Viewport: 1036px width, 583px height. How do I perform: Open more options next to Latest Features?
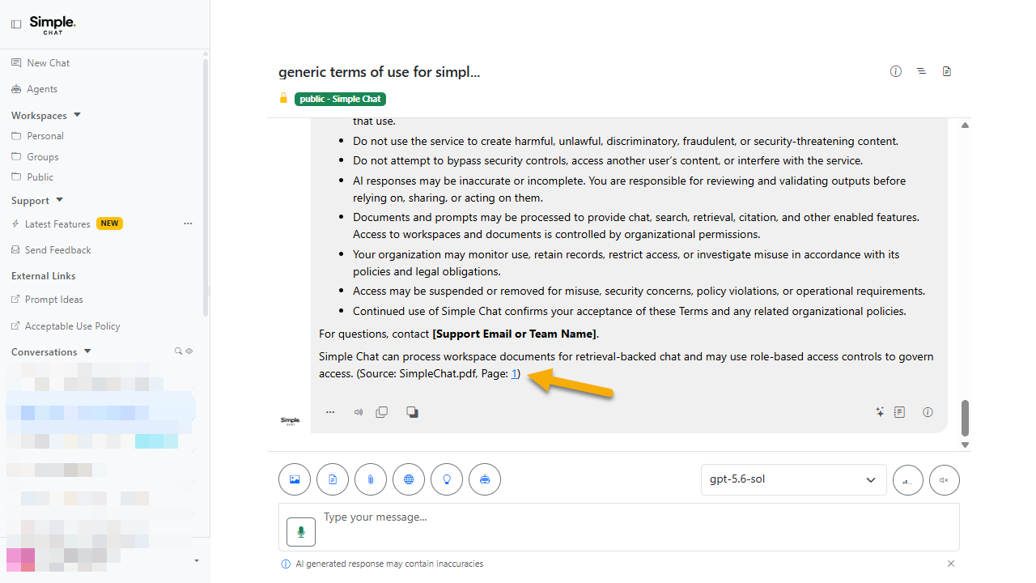click(188, 223)
